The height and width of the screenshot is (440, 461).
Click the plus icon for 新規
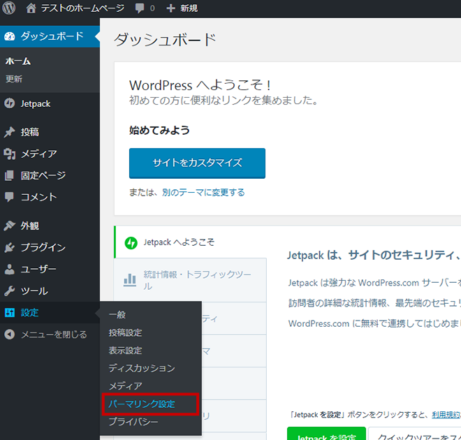tap(170, 8)
